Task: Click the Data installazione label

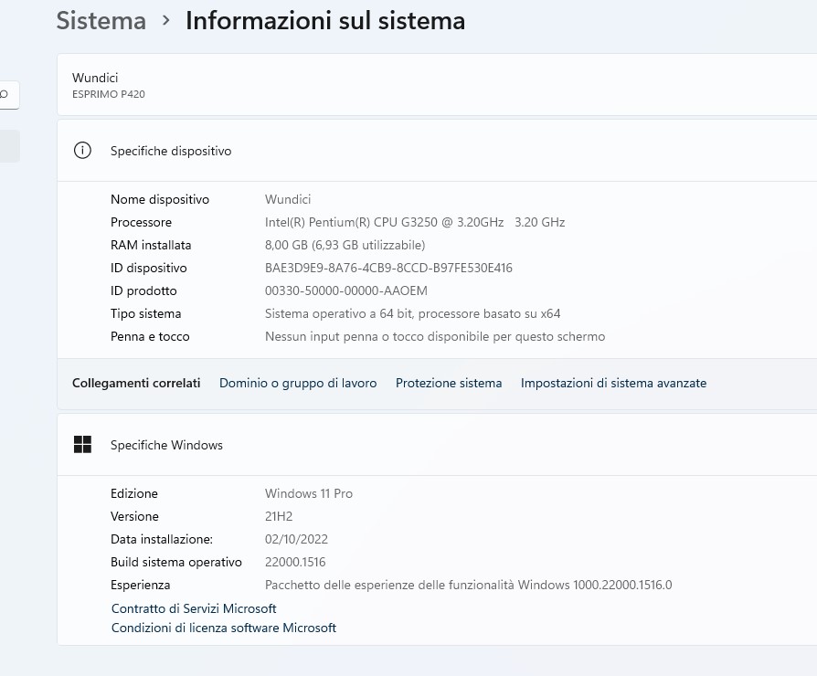Action: coord(162,540)
